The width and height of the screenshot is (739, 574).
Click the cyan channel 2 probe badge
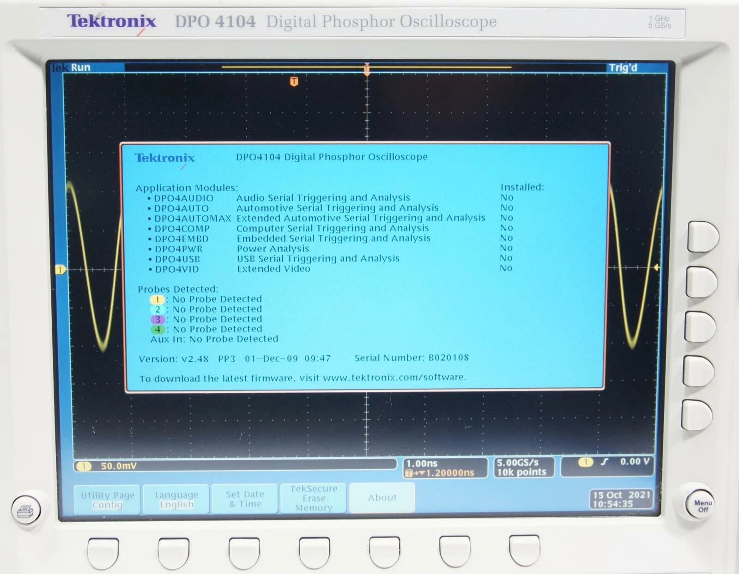point(157,310)
